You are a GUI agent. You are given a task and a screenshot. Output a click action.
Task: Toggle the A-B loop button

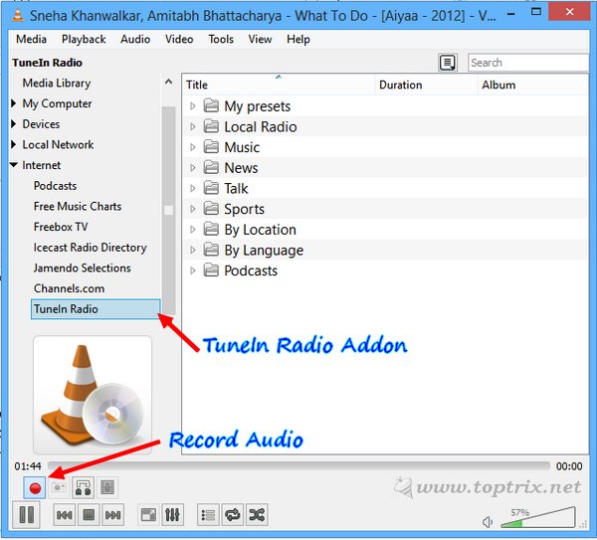(x=83, y=487)
